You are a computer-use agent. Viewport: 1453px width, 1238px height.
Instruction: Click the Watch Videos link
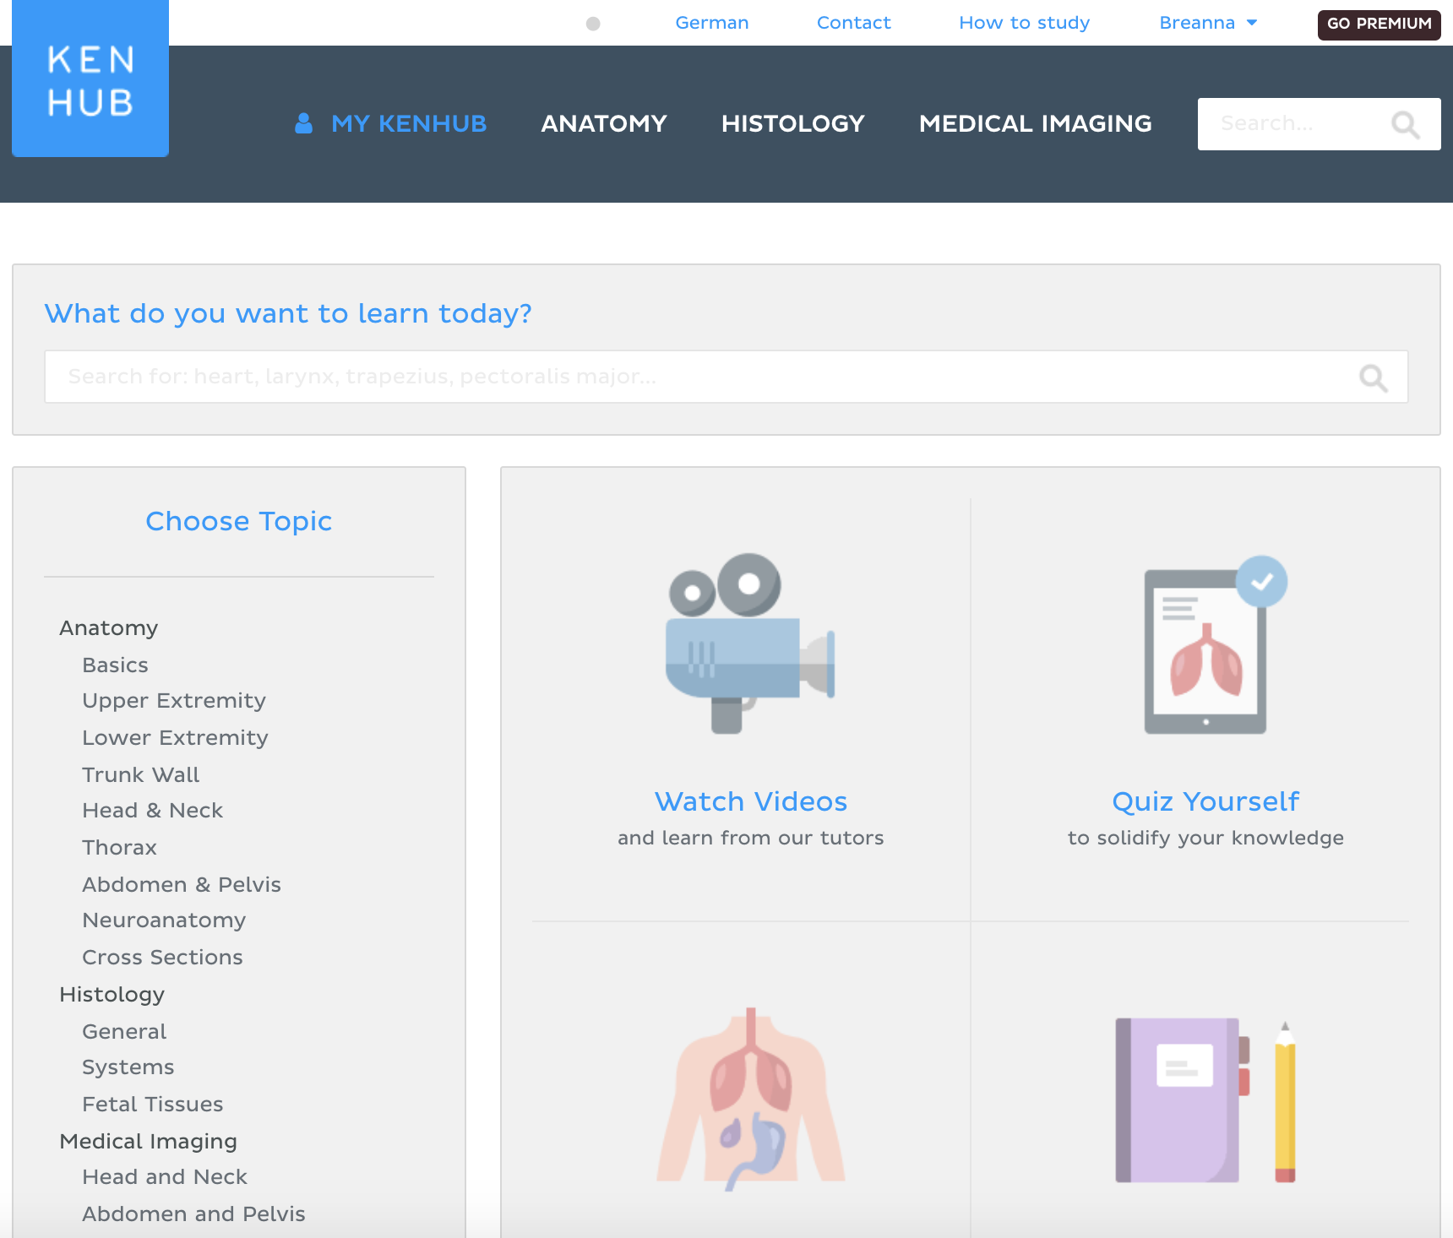(x=751, y=801)
